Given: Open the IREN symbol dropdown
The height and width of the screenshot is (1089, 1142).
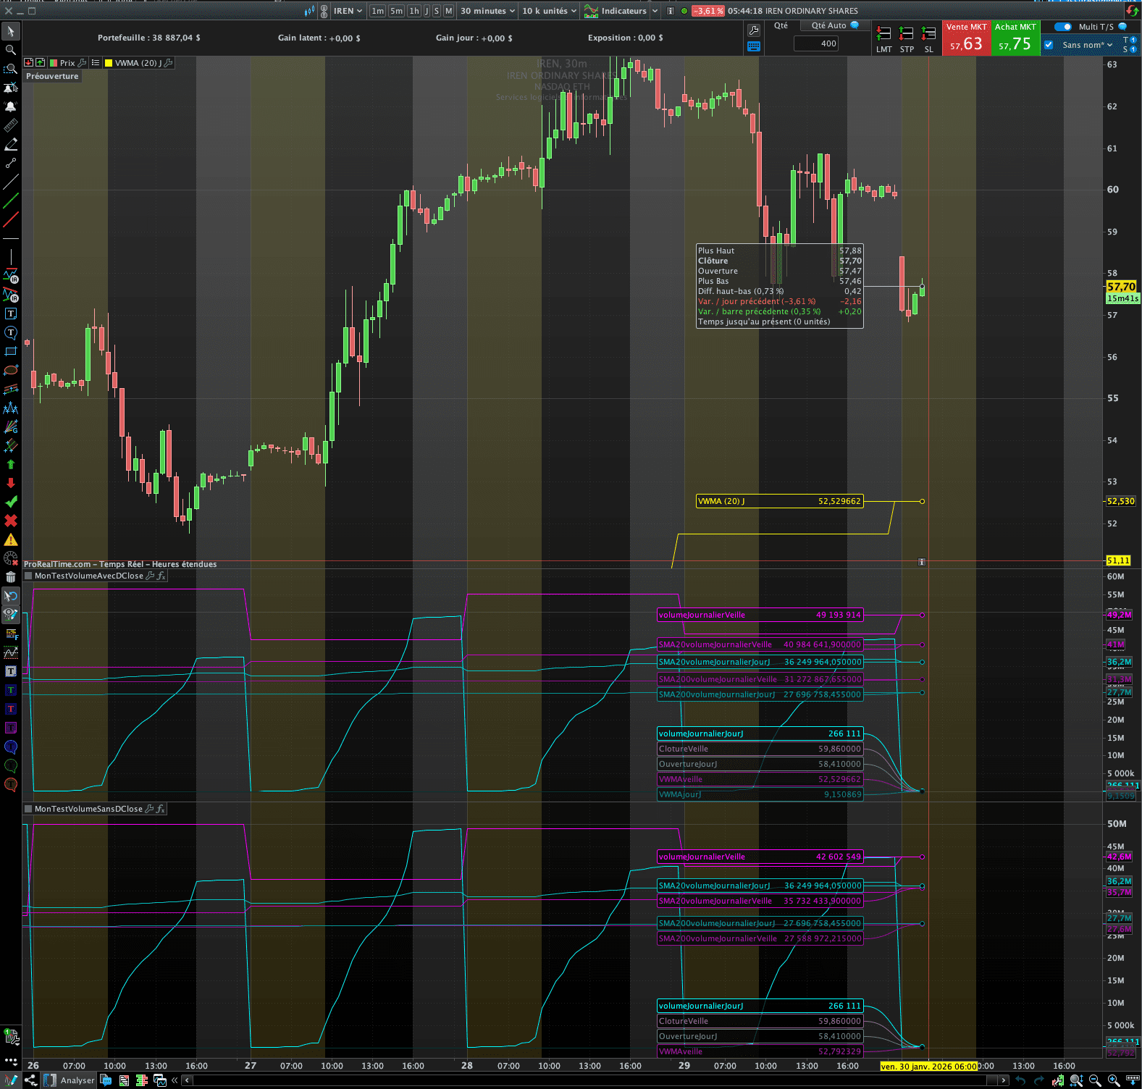Looking at the screenshot, I should pos(348,11).
